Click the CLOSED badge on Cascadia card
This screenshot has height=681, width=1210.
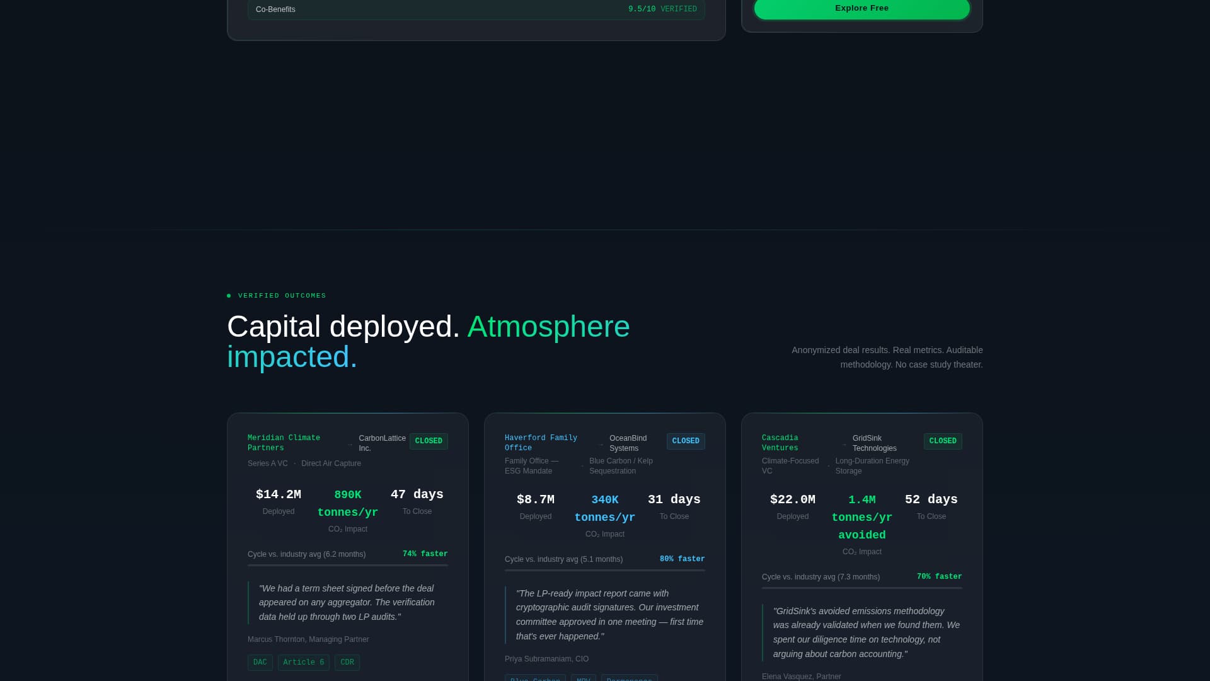tap(943, 441)
